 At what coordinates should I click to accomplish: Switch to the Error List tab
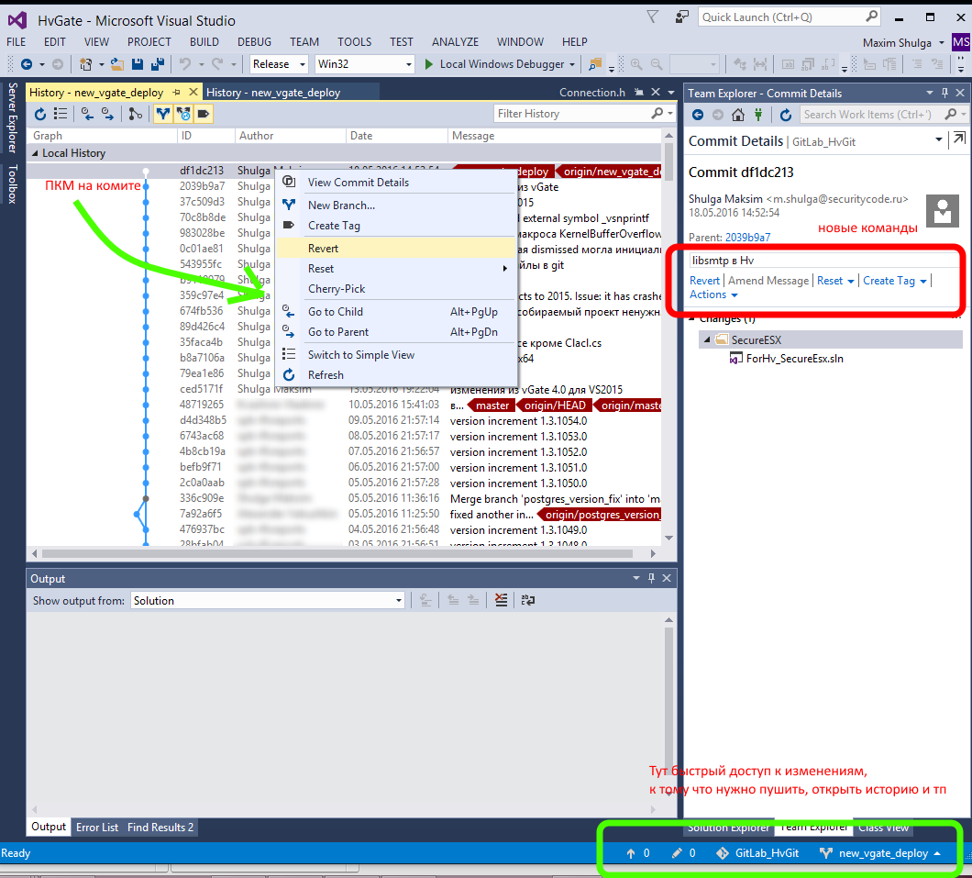[96, 828]
